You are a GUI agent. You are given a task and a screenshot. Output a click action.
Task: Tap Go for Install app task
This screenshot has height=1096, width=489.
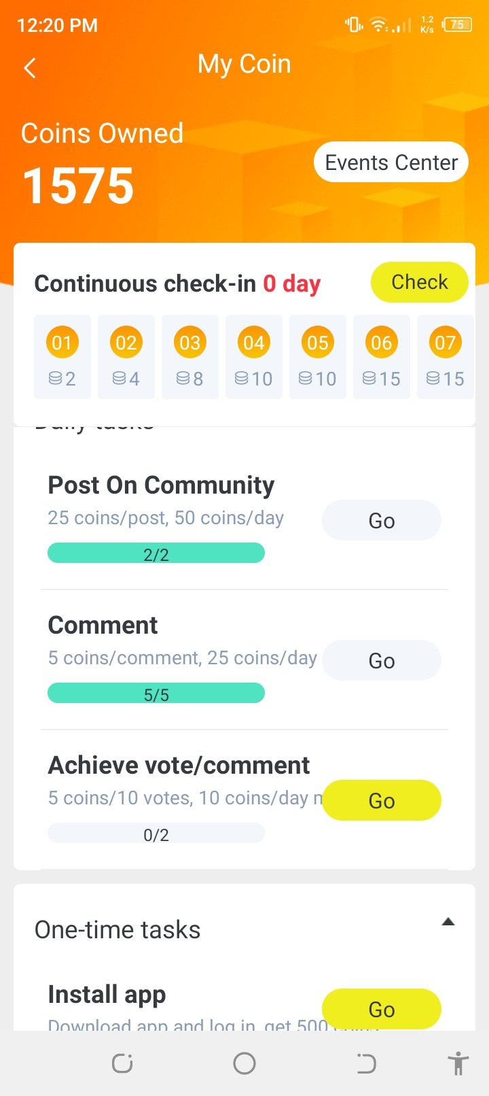tap(381, 1009)
